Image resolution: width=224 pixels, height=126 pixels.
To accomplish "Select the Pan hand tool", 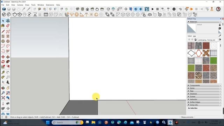I will point(8,88).
